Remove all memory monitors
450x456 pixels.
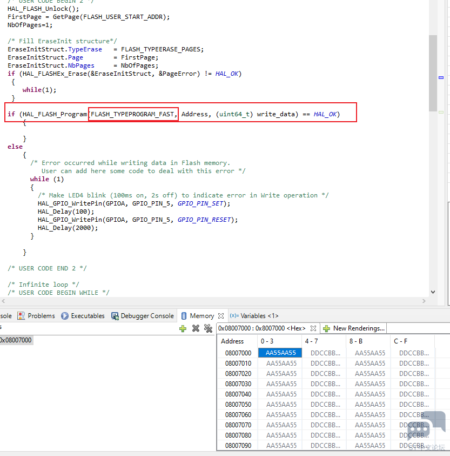pos(209,328)
